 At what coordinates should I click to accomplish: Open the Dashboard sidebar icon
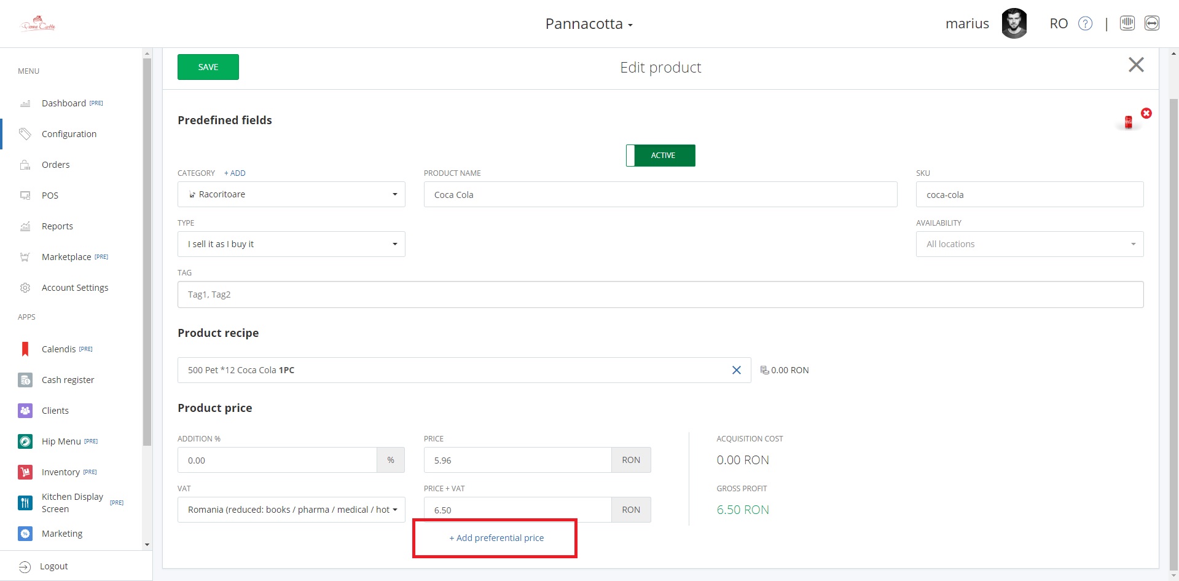[x=25, y=103]
